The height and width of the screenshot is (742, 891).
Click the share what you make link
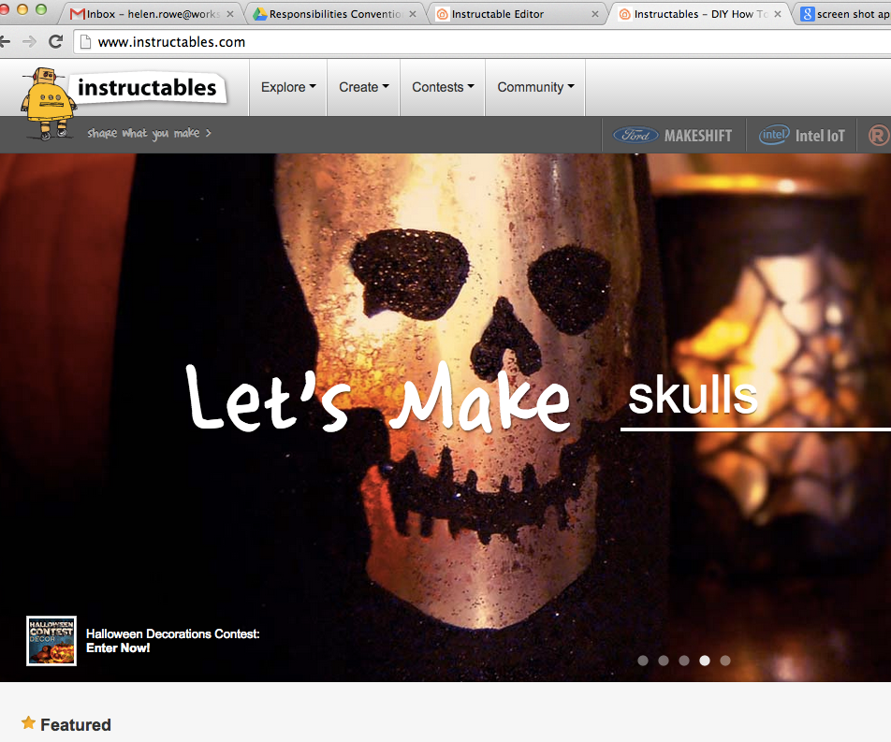[x=149, y=134]
